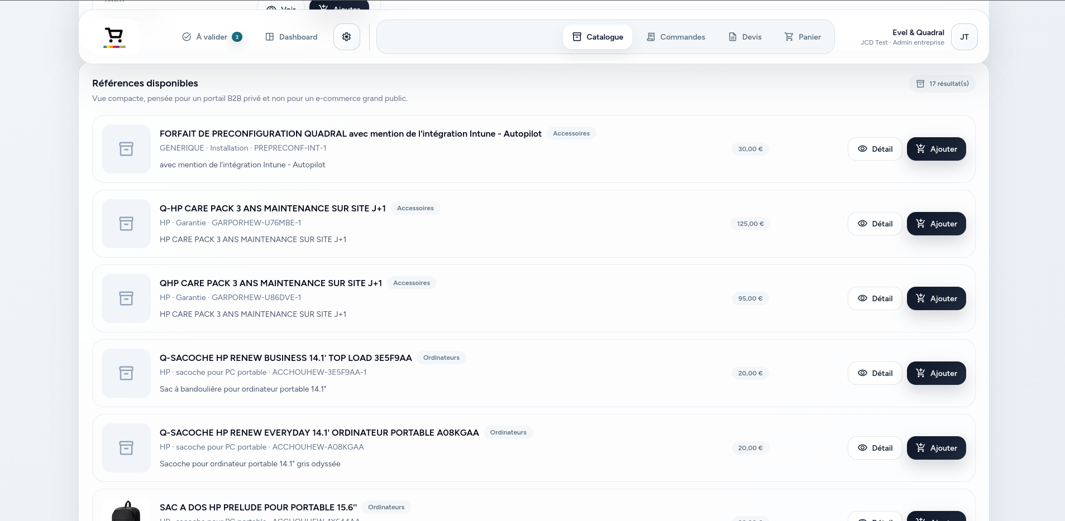Click title FORFAIT DE PRECONFIGURATION QUADRAL
Viewport: 1065px width, 521px height.
pyautogui.click(x=351, y=134)
